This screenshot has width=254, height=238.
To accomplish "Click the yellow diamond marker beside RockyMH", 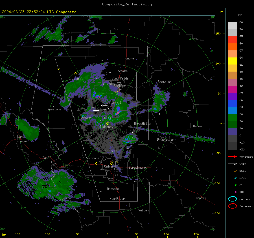I will (75, 74).
